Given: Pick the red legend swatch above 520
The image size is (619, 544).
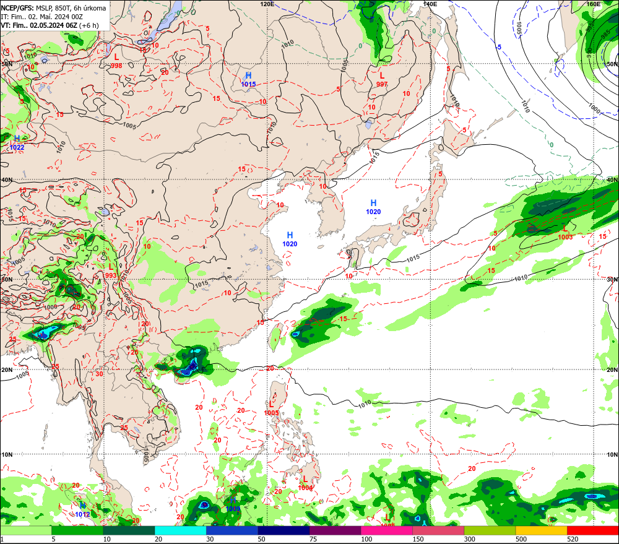Looking at the screenshot, I should point(593,530).
